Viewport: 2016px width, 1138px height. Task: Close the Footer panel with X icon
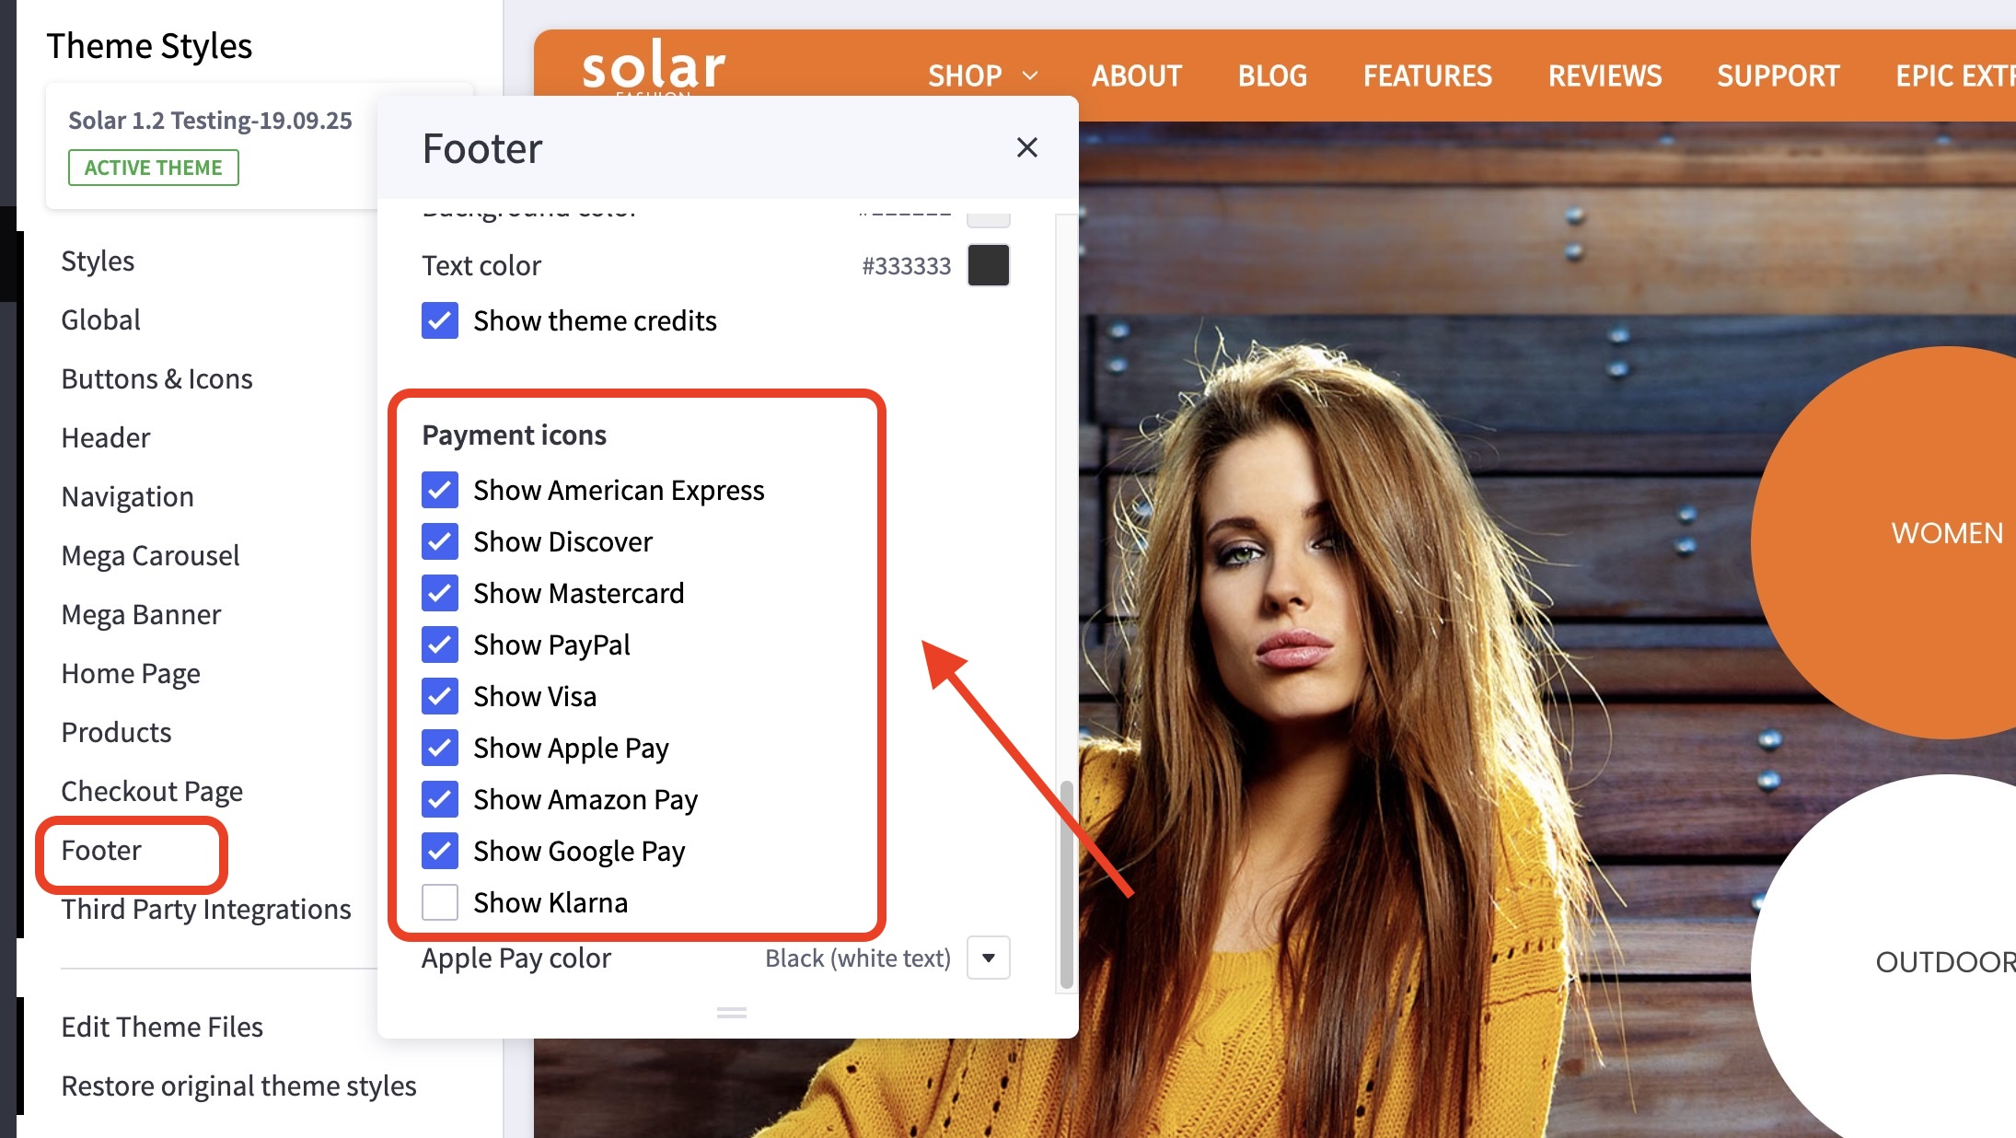click(x=1026, y=147)
